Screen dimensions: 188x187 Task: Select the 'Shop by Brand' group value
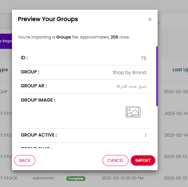coord(129,72)
